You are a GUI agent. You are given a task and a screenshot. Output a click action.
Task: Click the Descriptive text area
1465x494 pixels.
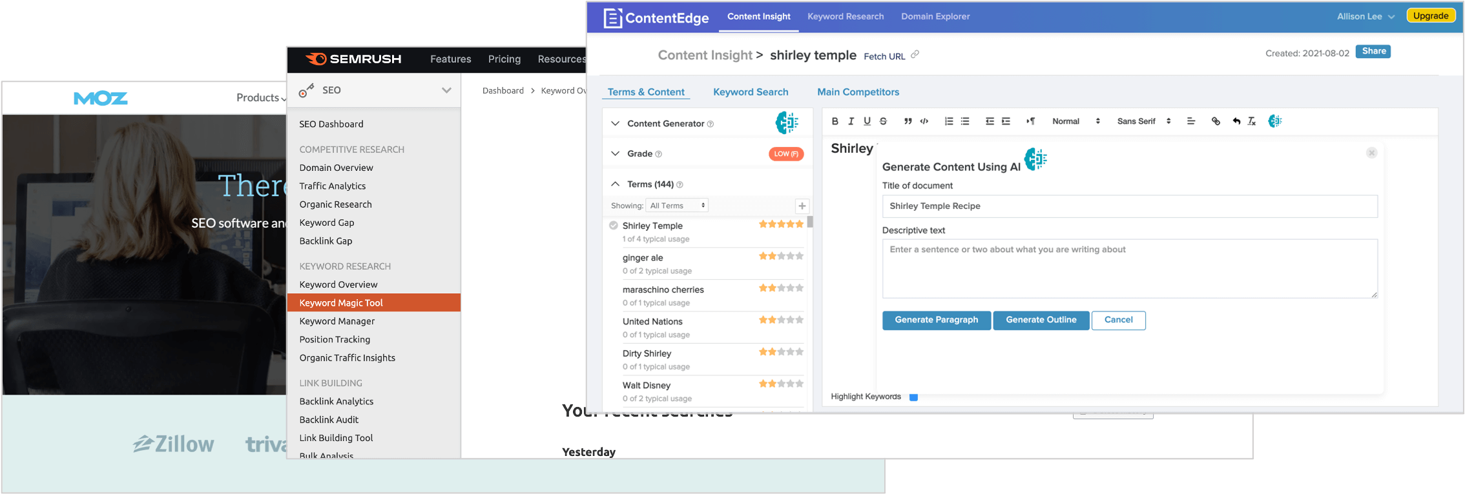(1130, 269)
